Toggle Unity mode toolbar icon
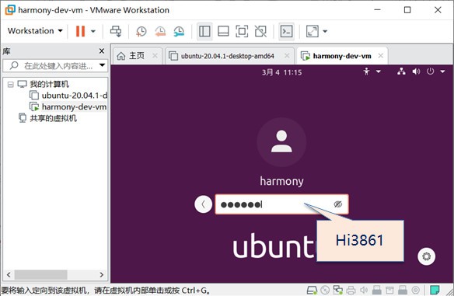454x296 pixels. click(x=260, y=31)
